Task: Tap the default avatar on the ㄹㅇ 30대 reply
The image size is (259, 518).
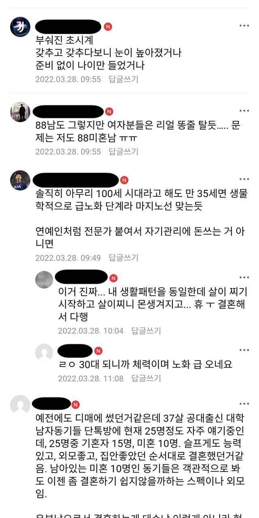Action: 44,352
